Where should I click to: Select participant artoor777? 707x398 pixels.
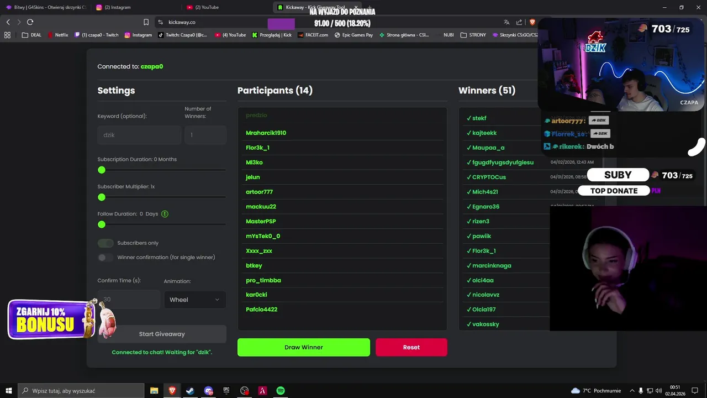coord(259,192)
